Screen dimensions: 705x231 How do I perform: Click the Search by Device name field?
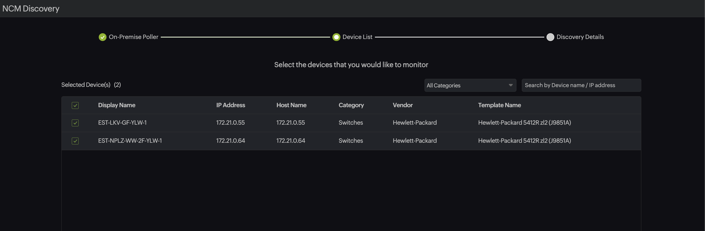coord(581,85)
